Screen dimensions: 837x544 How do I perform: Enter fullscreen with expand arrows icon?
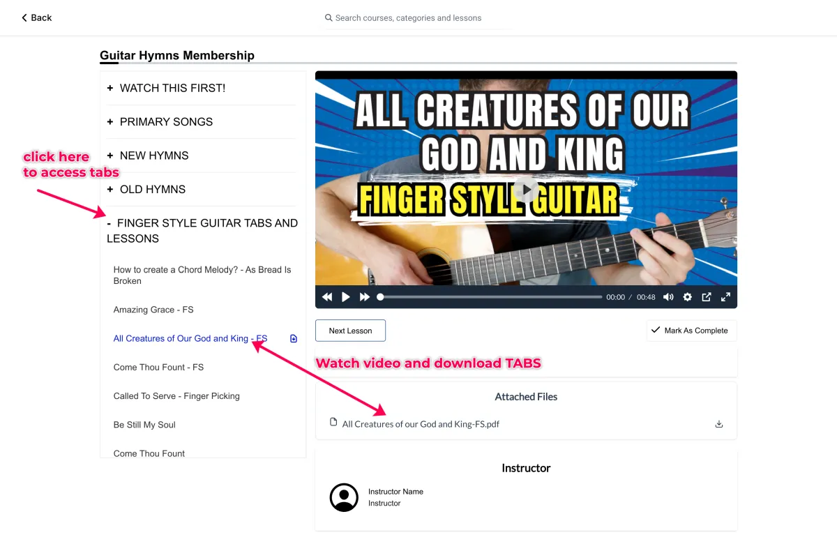(x=725, y=297)
